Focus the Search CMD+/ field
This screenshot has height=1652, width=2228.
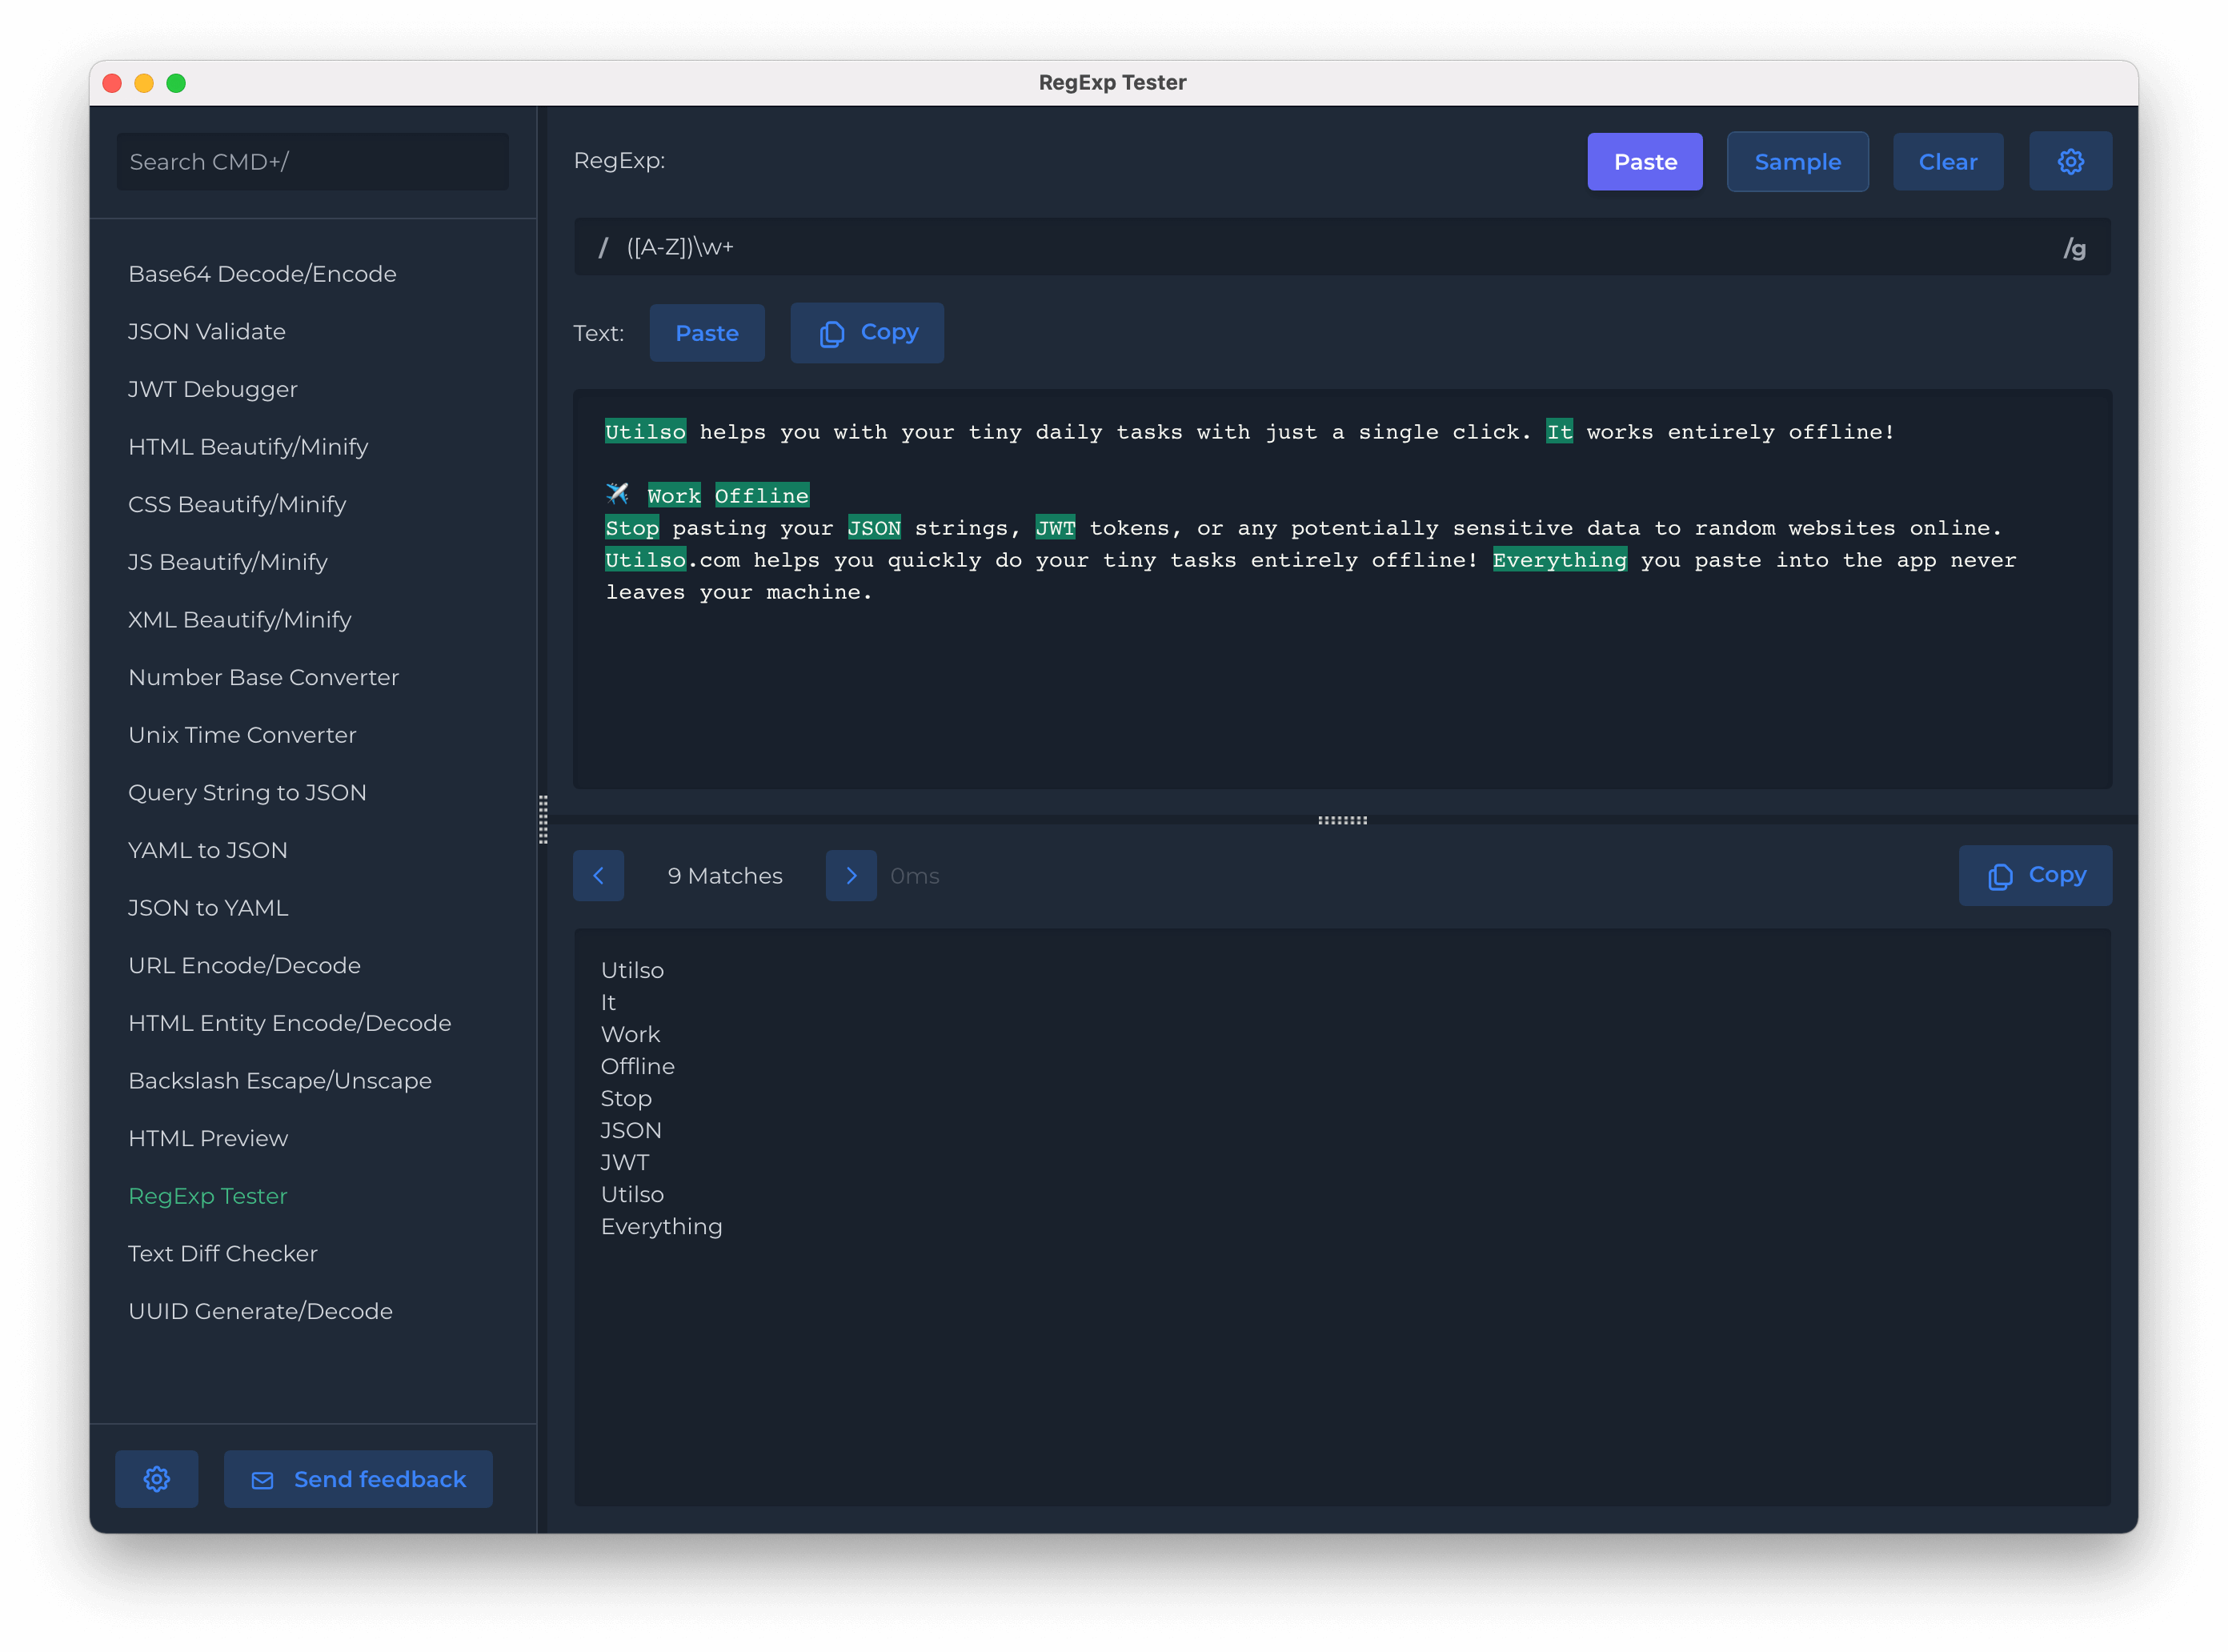[x=312, y=161]
